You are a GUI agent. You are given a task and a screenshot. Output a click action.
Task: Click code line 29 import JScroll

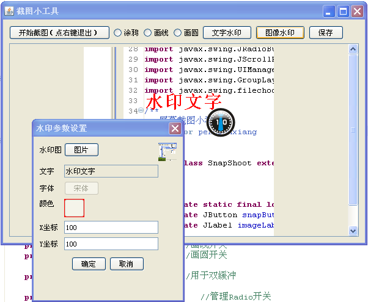209,59
